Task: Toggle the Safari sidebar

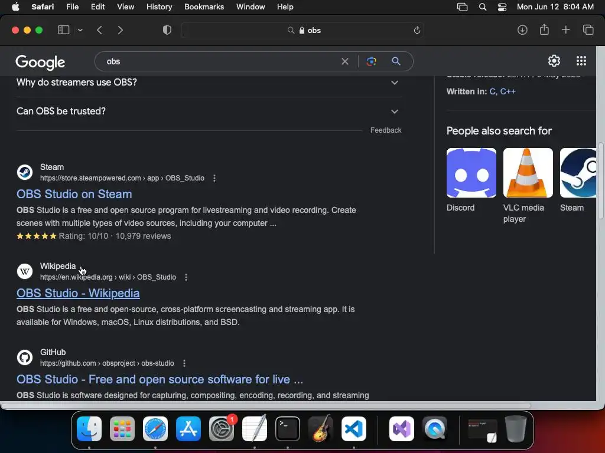Action: tap(63, 29)
